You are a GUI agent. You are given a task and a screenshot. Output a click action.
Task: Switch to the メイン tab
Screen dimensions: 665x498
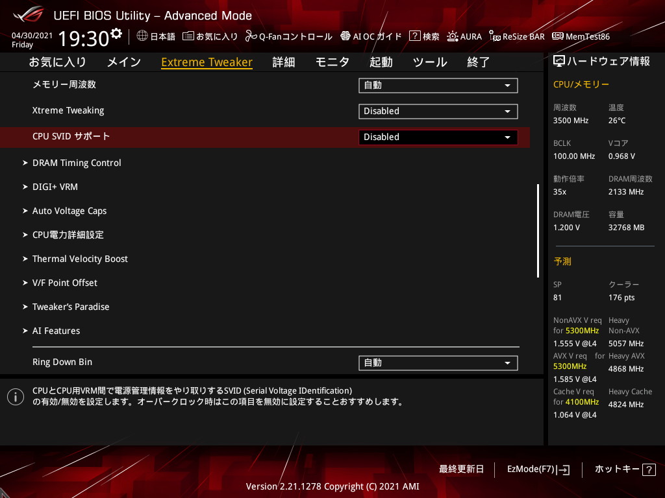coord(124,62)
